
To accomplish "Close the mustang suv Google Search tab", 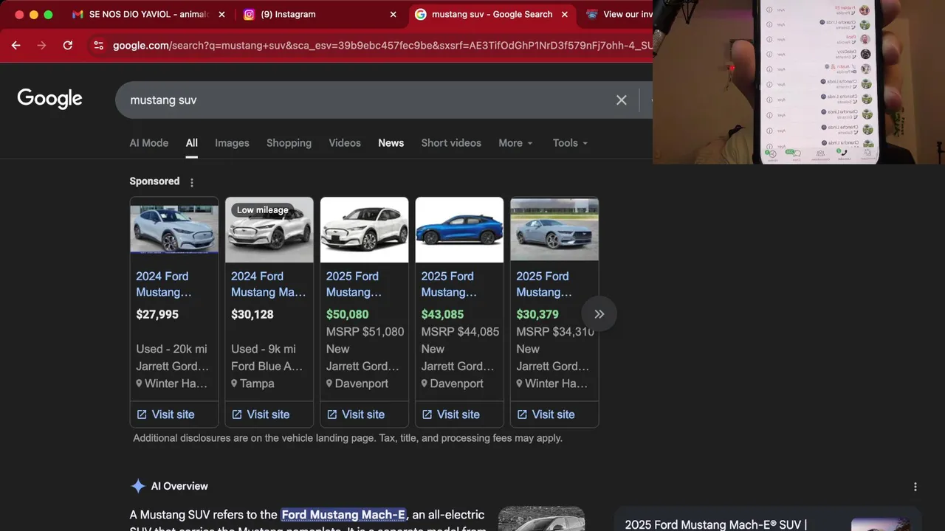I will click(565, 14).
